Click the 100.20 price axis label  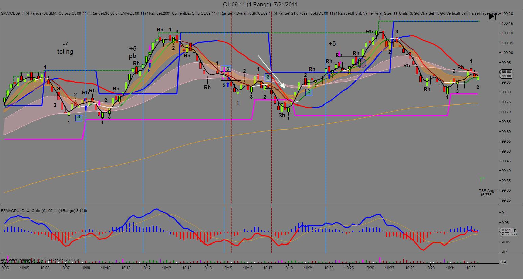pyautogui.click(x=507, y=14)
